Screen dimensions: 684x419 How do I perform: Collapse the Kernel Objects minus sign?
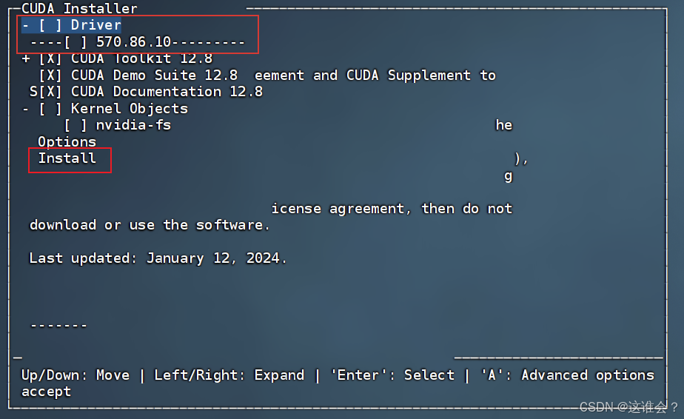(26, 109)
